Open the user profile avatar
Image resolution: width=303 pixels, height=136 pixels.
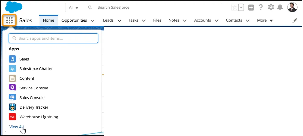[x=292, y=7]
